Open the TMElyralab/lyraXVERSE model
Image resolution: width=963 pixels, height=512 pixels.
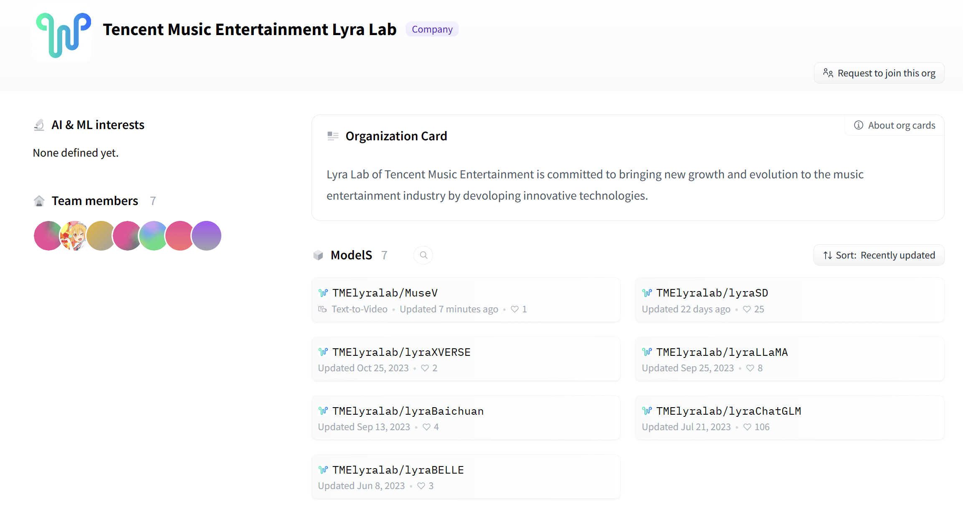pos(401,352)
